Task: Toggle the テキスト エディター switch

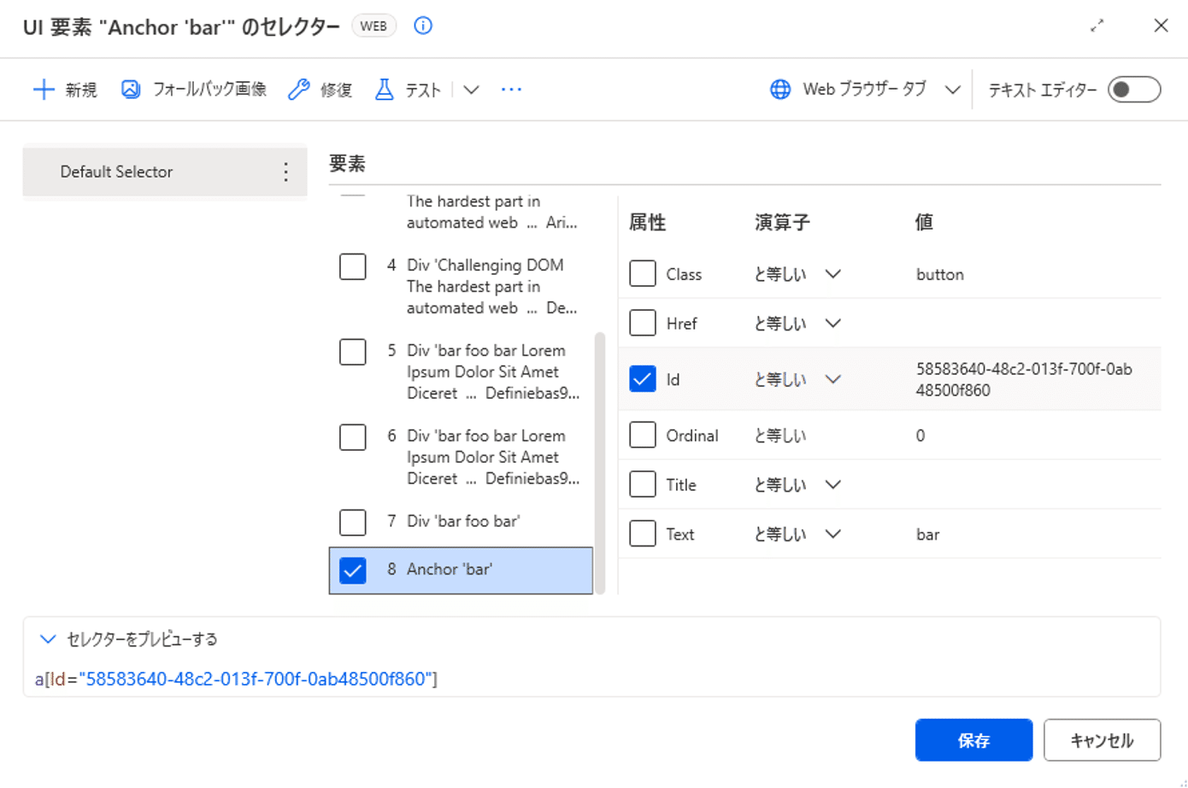Action: click(1134, 90)
